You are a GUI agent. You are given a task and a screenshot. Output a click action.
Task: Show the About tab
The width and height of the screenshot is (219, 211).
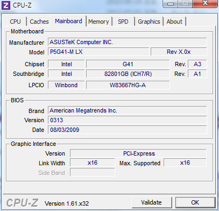(174, 22)
